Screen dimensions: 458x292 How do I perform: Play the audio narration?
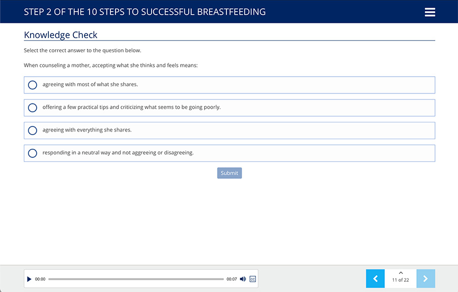pyautogui.click(x=29, y=279)
